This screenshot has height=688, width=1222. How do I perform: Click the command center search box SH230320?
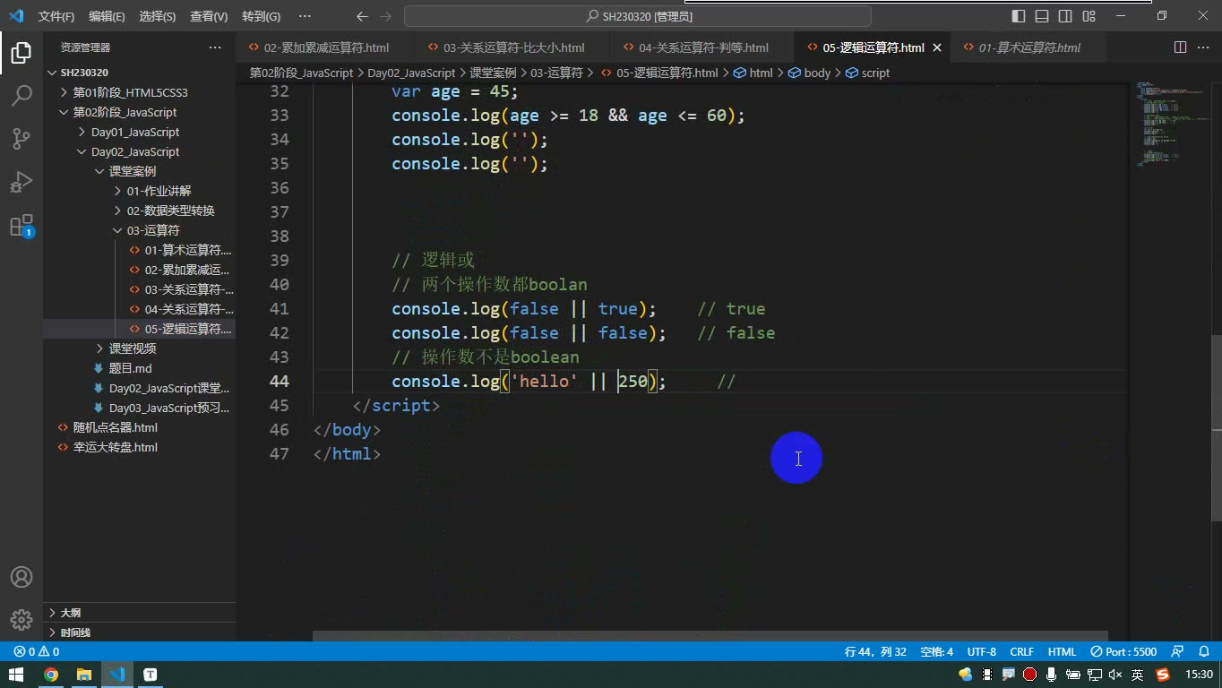(638, 16)
